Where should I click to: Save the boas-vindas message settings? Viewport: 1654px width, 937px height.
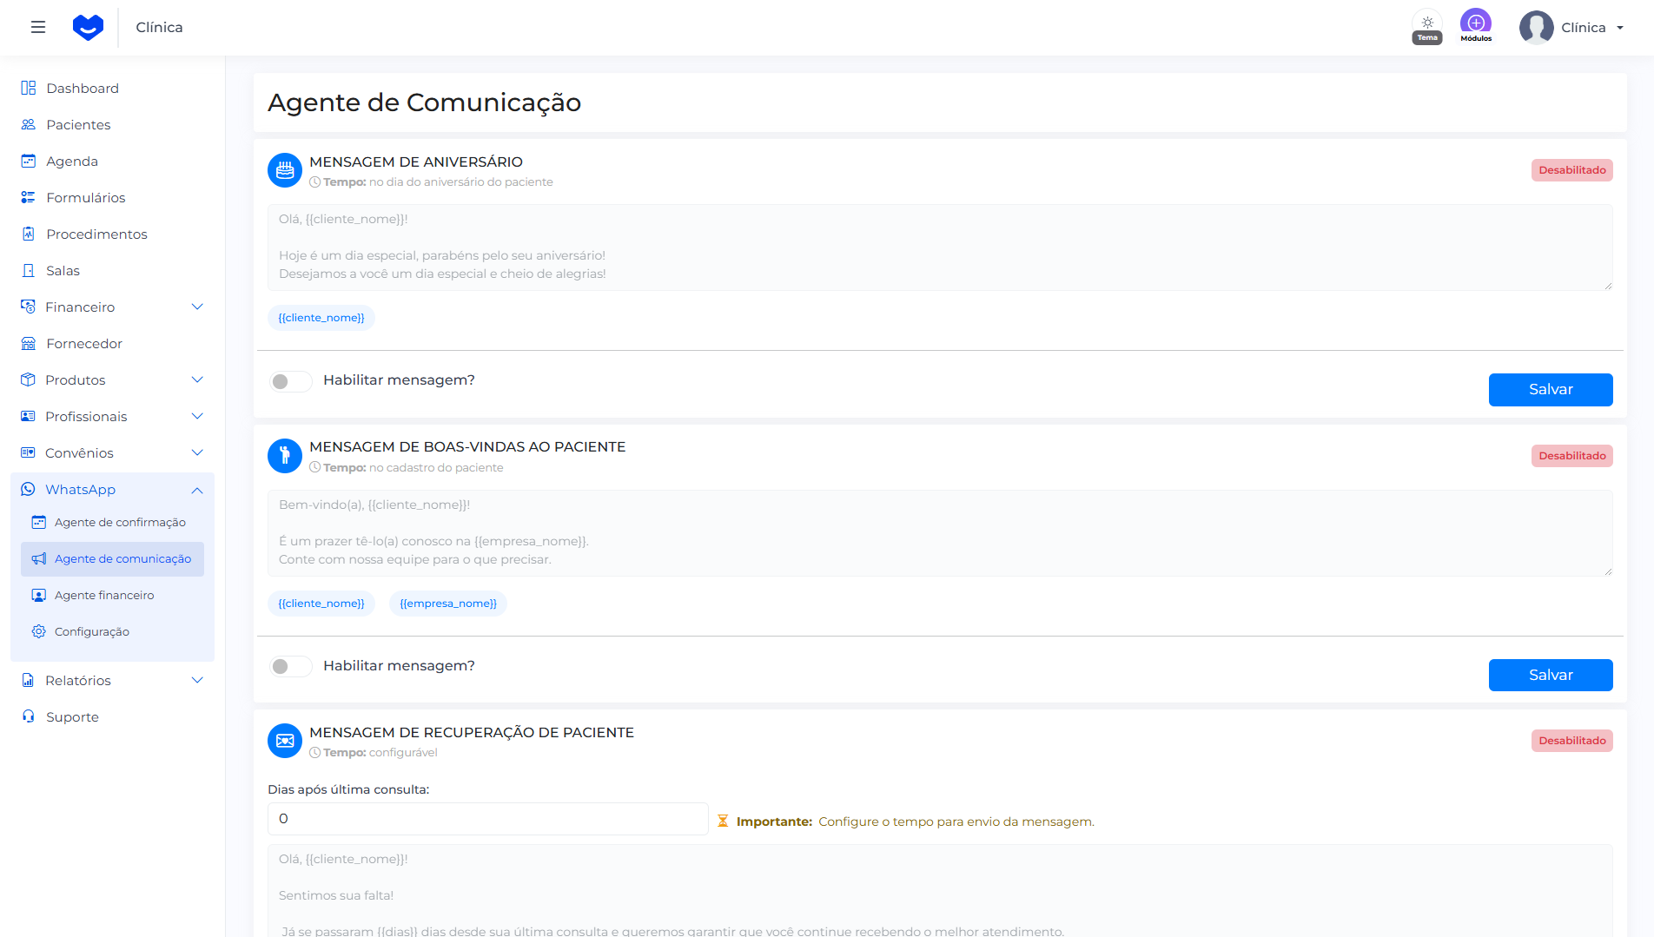[x=1550, y=676]
